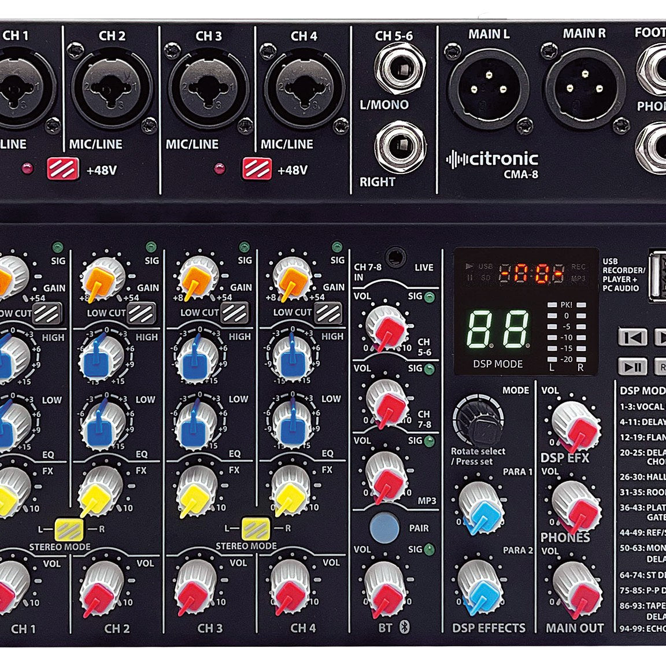The width and height of the screenshot is (666, 666).
Task: Adjust the MAIN OUT VOL knob
Action: pyautogui.click(x=577, y=589)
